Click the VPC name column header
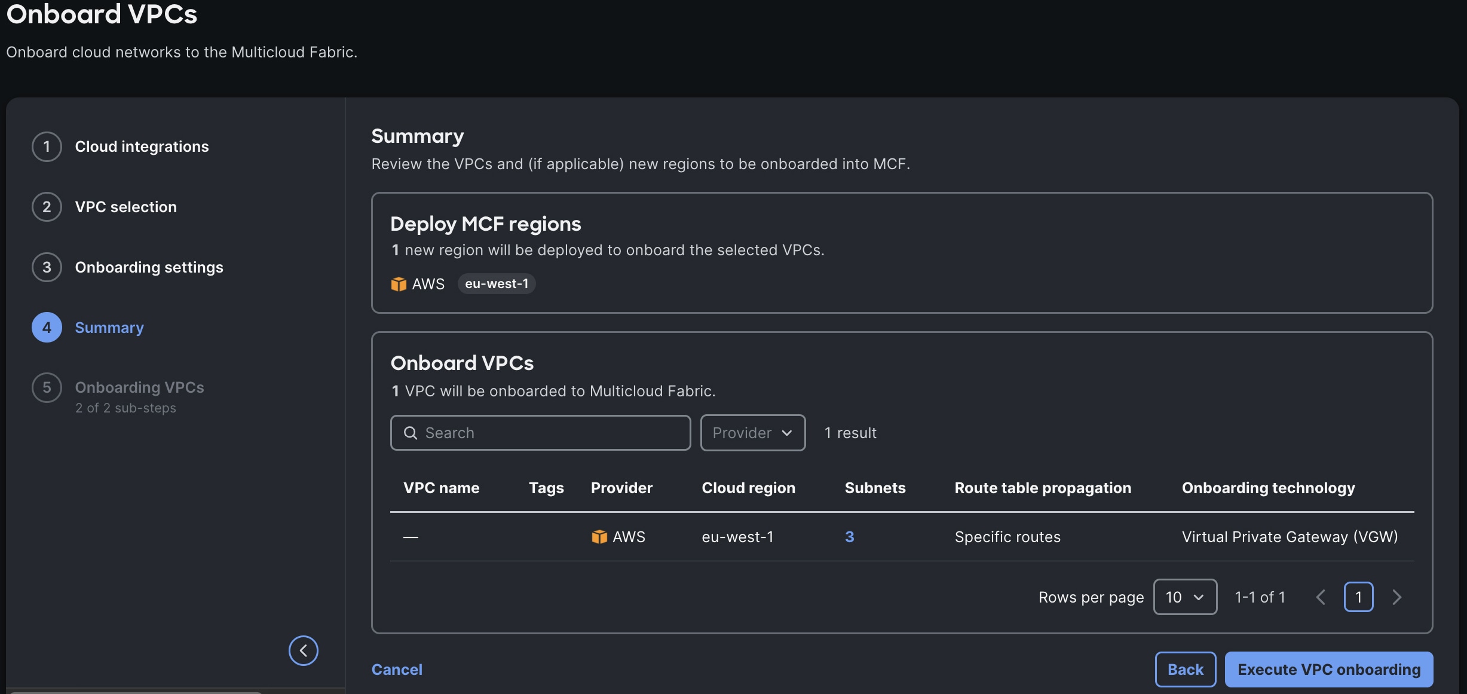This screenshot has width=1467, height=694. (x=442, y=488)
